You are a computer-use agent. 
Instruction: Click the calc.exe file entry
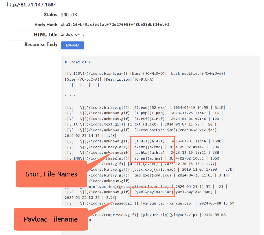[x=154, y=170]
